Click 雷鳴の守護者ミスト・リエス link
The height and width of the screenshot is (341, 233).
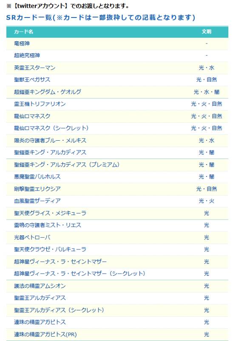48,225
